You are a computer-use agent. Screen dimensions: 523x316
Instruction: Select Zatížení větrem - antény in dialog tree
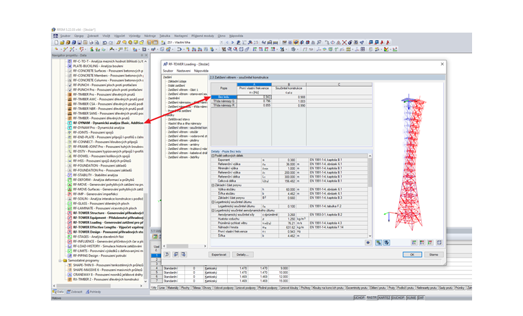click(184, 145)
